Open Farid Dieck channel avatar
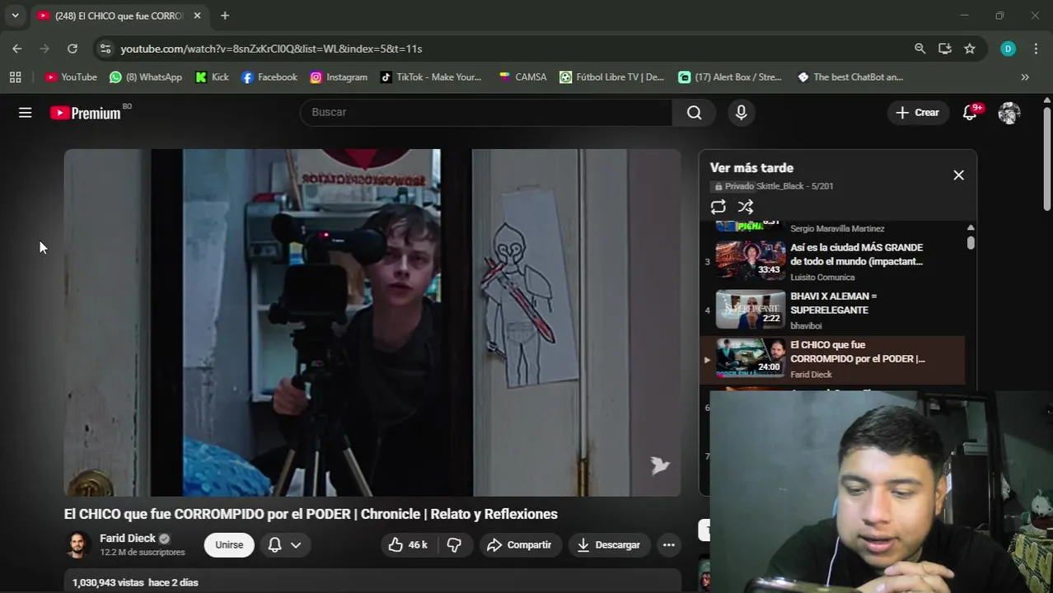The width and height of the screenshot is (1053, 593). point(77,545)
